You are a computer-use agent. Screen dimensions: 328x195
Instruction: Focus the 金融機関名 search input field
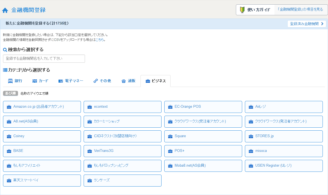(x=44, y=59)
